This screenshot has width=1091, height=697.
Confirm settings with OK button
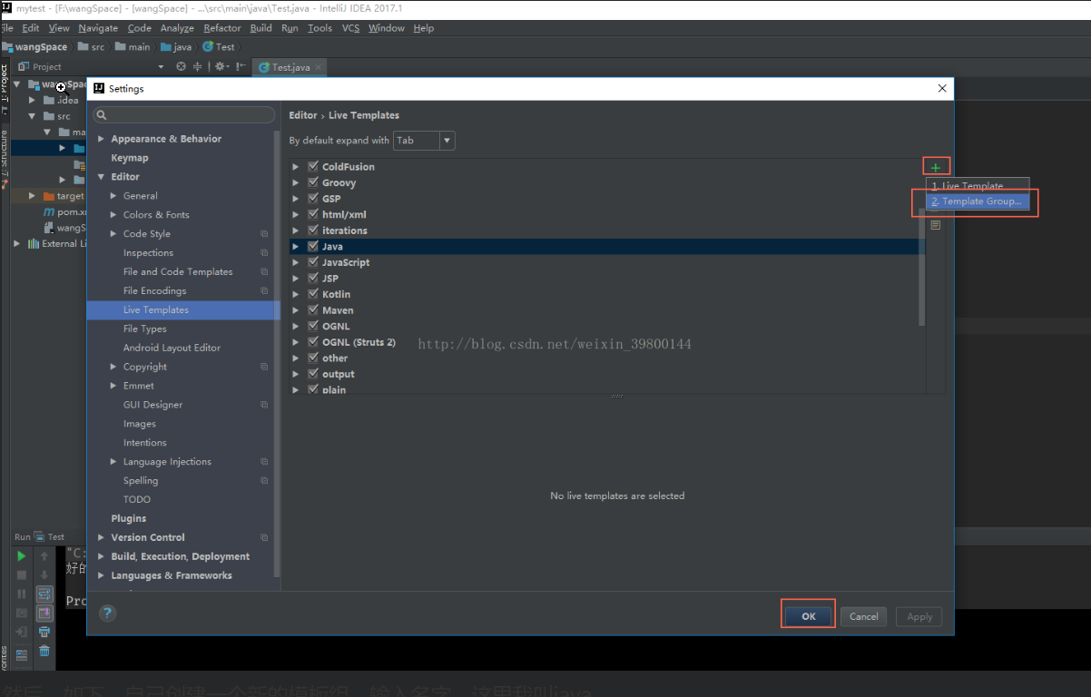(x=807, y=615)
